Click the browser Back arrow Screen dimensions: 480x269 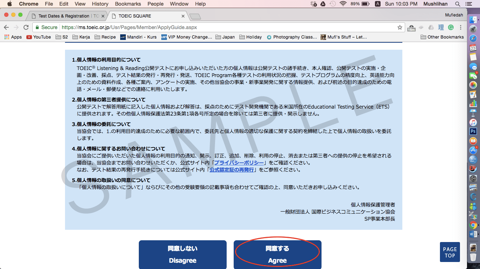click(6, 27)
